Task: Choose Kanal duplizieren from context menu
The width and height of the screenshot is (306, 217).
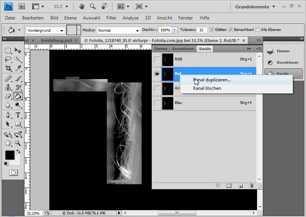Action: pos(236,80)
